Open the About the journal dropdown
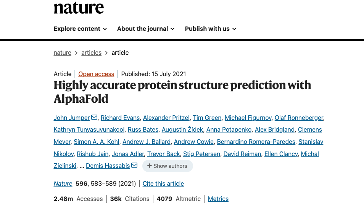The width and height of the screenshot is (364, 212). point(146,29)
